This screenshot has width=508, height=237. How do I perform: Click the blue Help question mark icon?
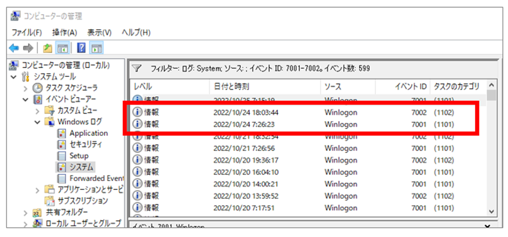(x=81, y=48)
